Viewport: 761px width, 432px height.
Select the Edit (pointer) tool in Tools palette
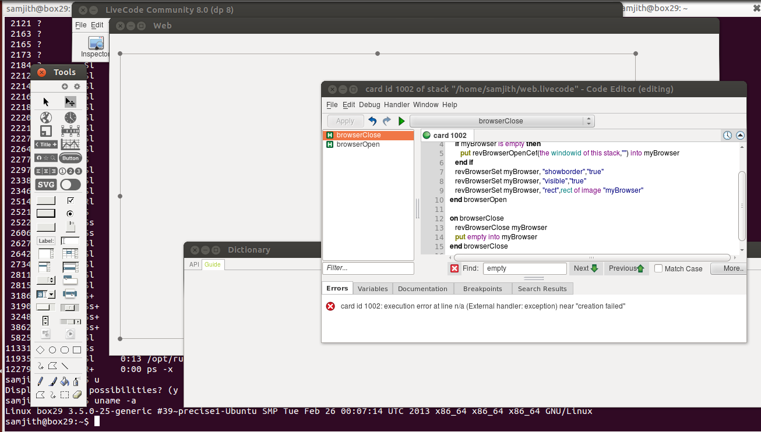(71, 102)
